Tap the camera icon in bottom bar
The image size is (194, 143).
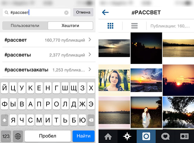click(x=146, y=136)
